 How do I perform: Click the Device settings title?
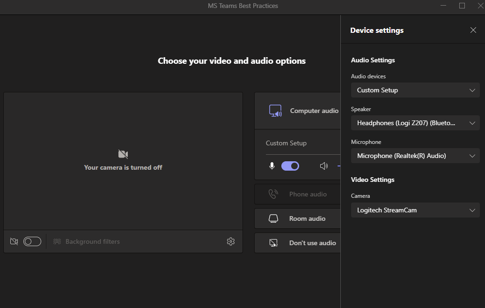coord(377,30)
